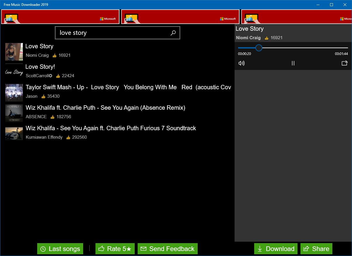Click the like count 292560

point(80,137)
